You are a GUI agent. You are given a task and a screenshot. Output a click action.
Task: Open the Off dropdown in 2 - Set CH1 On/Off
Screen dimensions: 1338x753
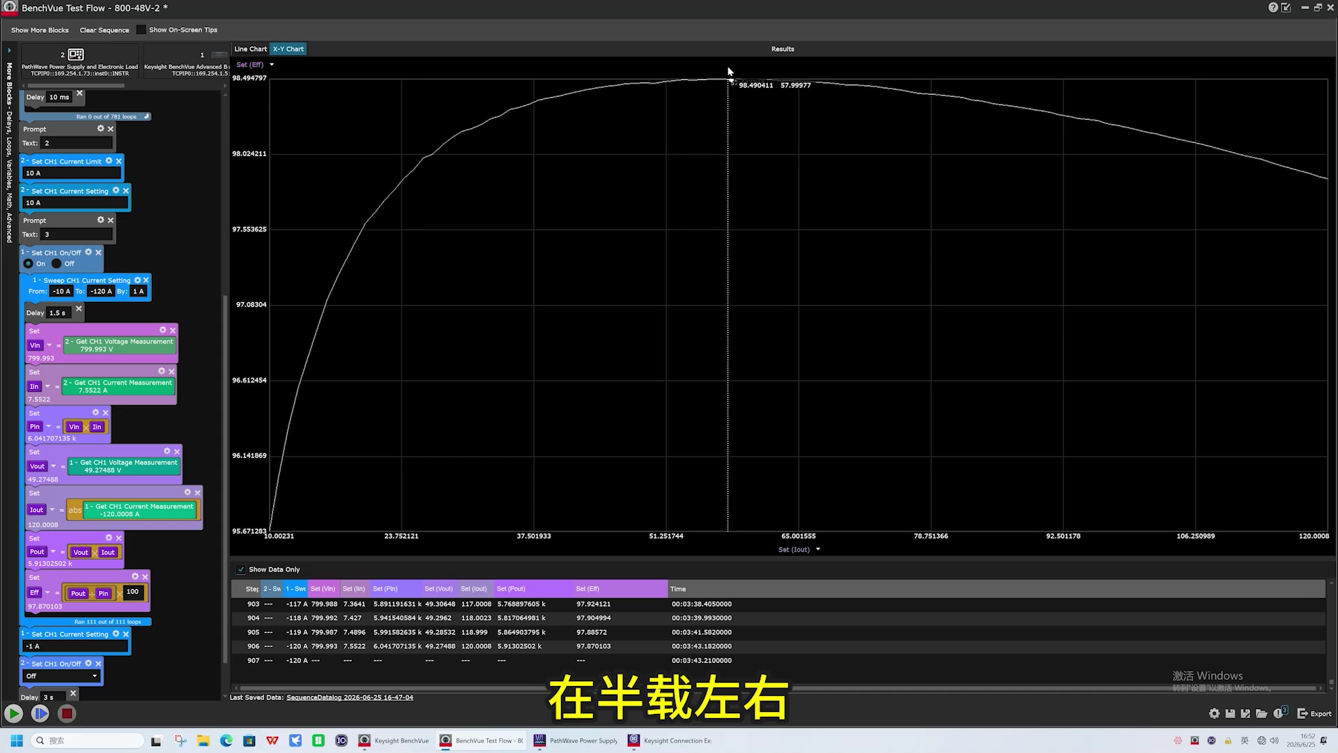tap(61, 676)
